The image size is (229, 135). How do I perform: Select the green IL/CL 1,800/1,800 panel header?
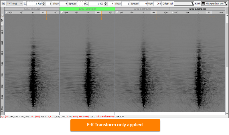87,9
